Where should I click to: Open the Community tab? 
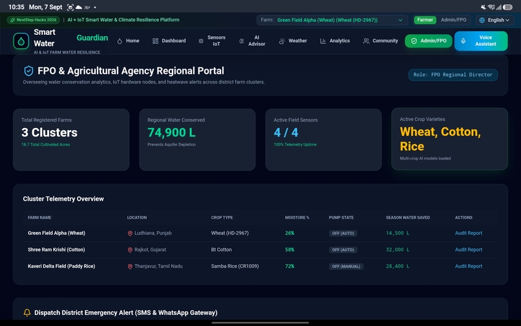click(381, 41)
